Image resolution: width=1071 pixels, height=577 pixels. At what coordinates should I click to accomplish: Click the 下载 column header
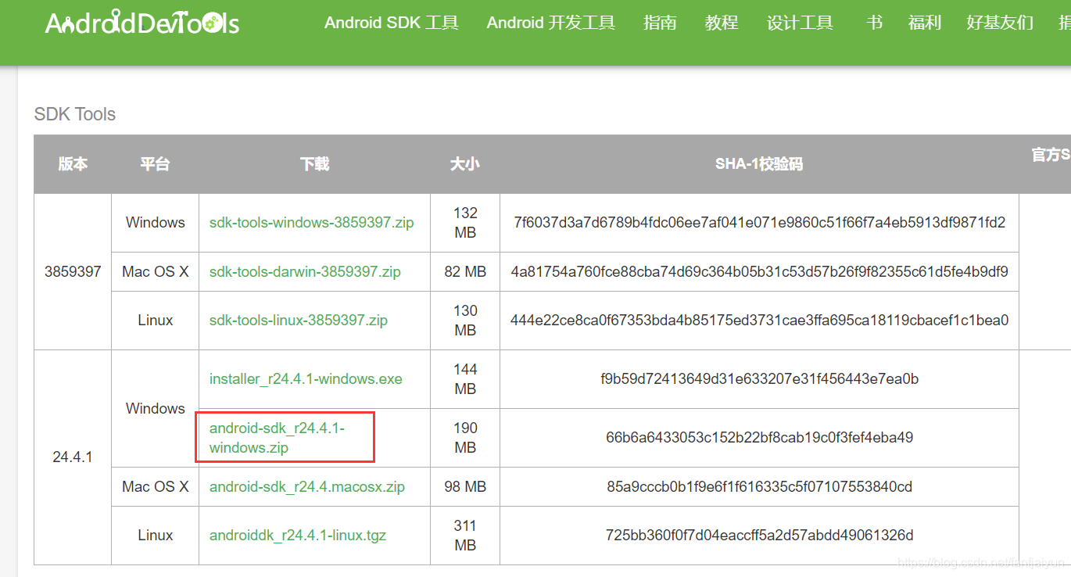pyautogui.click(x=314, y=164)
